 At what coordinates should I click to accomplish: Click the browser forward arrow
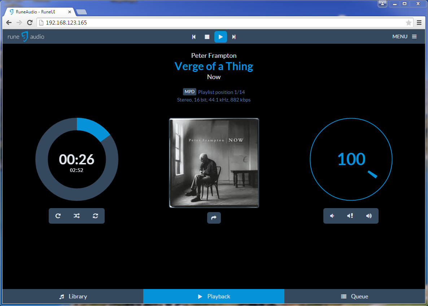pos(19,23)
